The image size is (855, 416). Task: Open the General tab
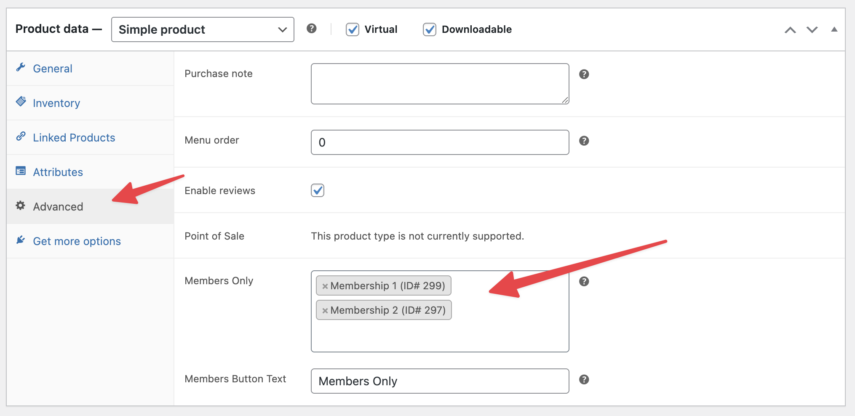tap(53, 69)
